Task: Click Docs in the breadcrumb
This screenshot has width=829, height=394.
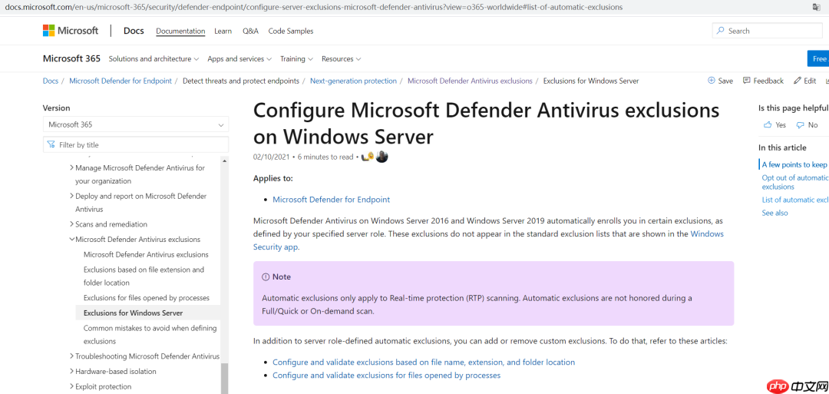Action: 50,81
